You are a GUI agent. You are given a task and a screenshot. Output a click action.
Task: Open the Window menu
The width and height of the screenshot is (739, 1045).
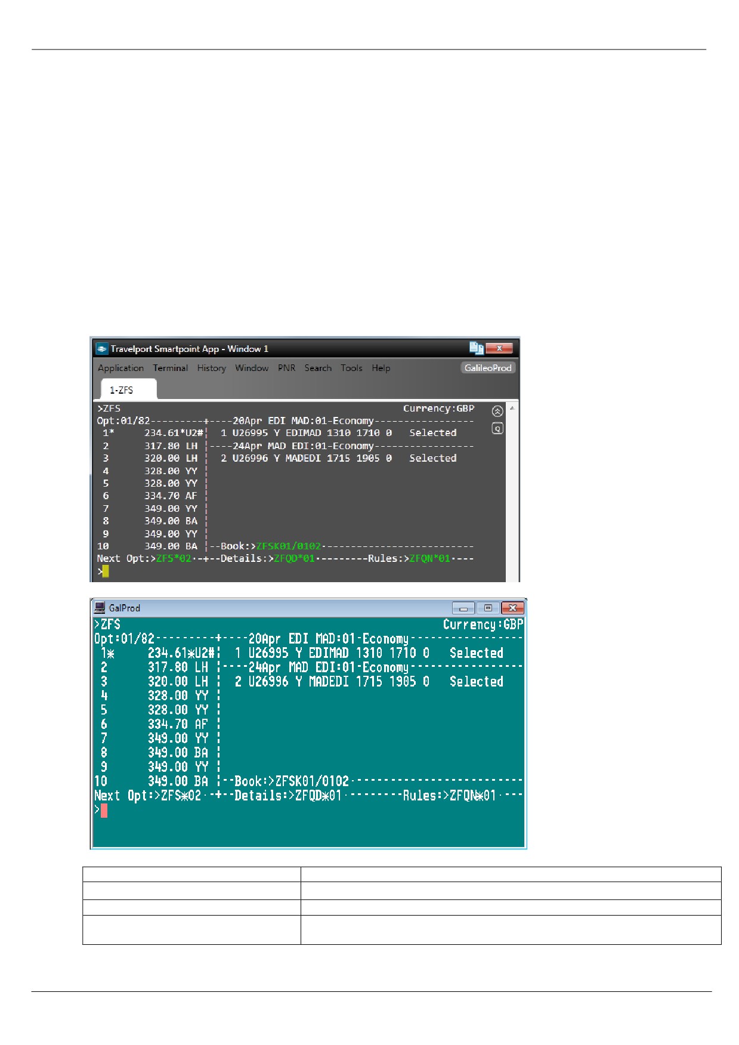pyautogui.click(x=252, y=368)
